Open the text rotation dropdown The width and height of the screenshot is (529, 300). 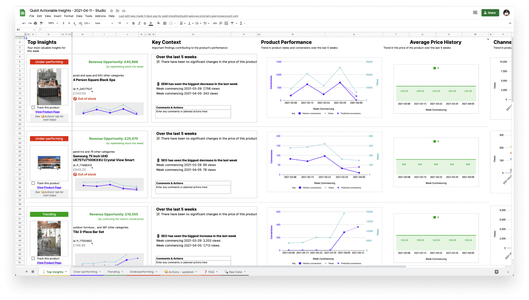tap(207, 23)
